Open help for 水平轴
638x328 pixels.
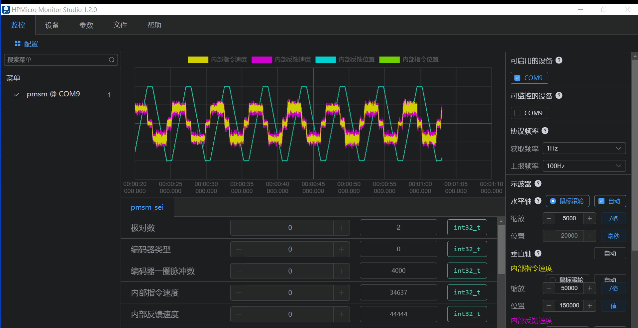tap(538, 201)
